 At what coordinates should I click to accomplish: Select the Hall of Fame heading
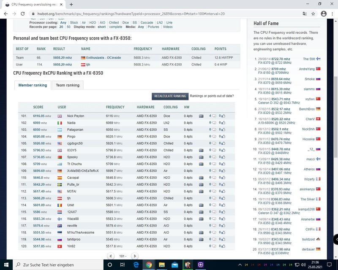266,23
